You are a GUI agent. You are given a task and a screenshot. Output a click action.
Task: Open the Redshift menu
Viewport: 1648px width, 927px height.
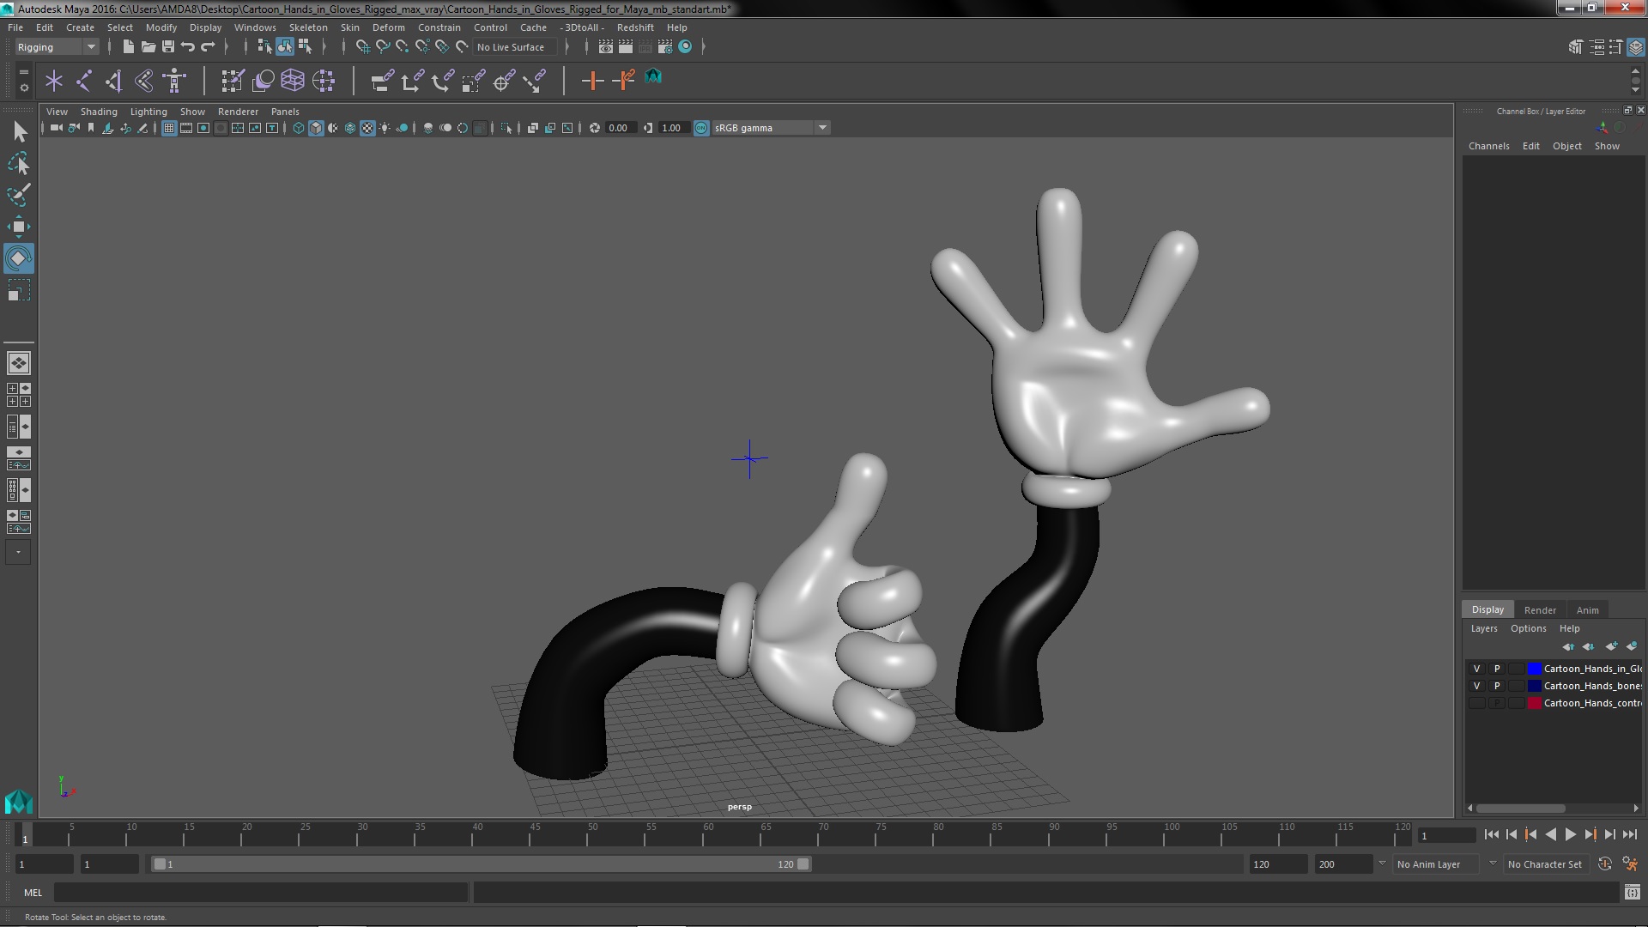click(635, 27)
